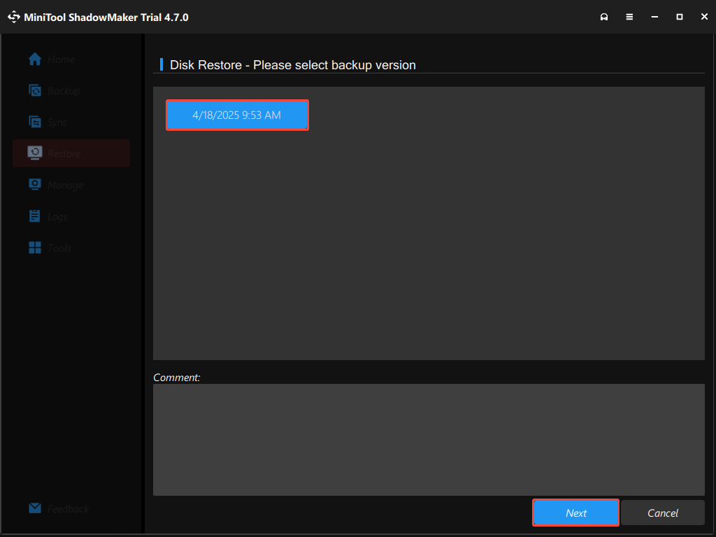Open the Manage icon in sidebar
716x537 pixels.
[x=35, y=185]
